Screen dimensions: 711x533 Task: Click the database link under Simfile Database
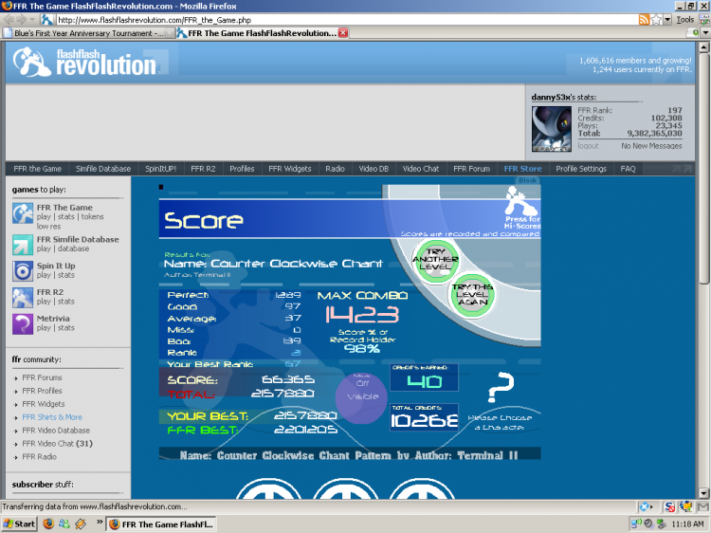coord(73,248)
